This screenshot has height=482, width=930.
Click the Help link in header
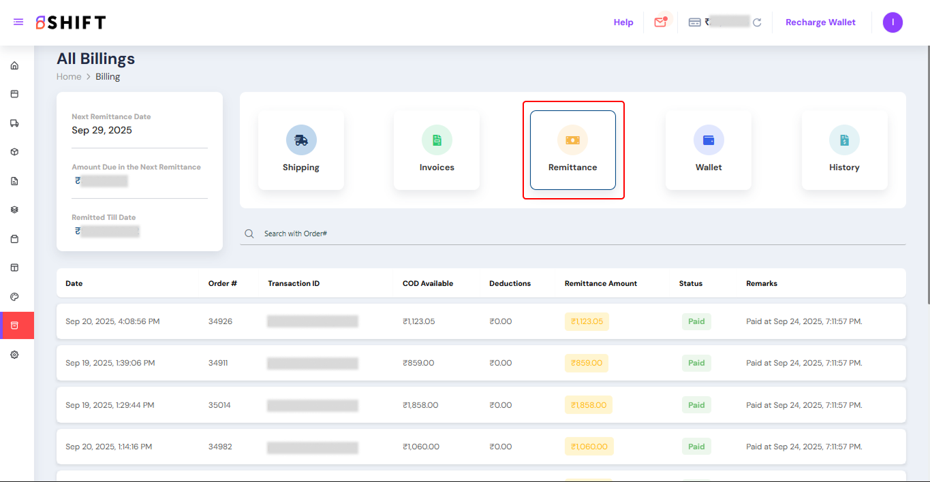pos(623,22)
